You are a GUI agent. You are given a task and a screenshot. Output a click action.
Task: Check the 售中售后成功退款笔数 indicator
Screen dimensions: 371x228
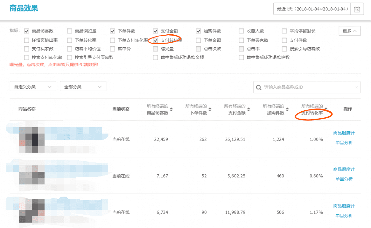tap(241, 57)
